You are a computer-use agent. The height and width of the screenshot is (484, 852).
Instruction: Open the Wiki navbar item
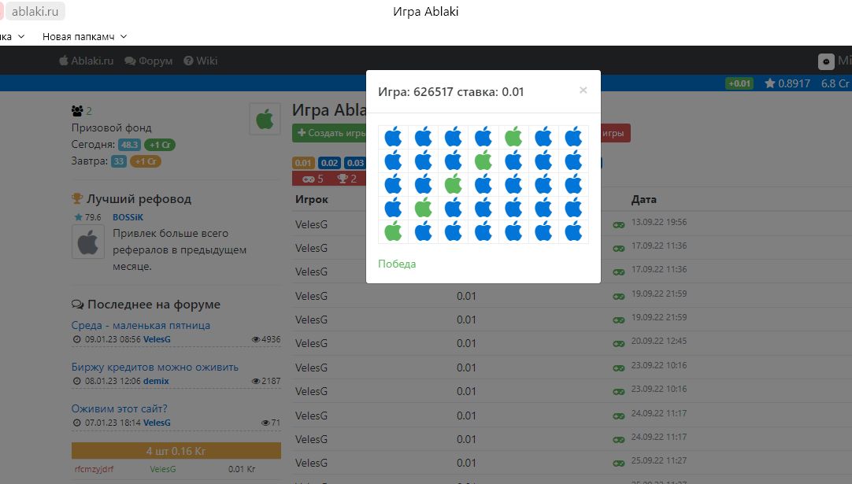pyautogui.click(x=201, y=61)
